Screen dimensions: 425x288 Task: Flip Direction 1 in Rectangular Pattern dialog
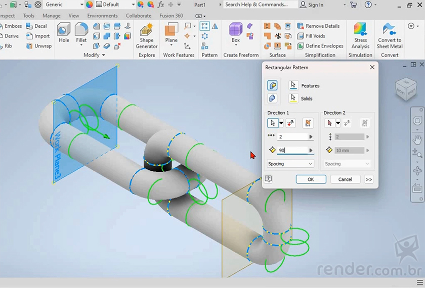pyautogui.click(x=290, y=123)
